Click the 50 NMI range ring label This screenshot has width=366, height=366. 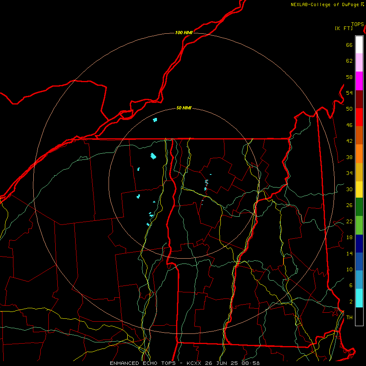(x=184, y=108)
